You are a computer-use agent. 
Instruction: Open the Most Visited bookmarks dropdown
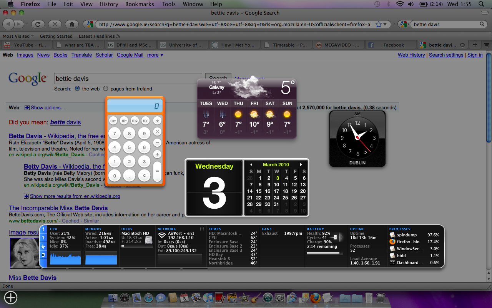pos(18,36)
